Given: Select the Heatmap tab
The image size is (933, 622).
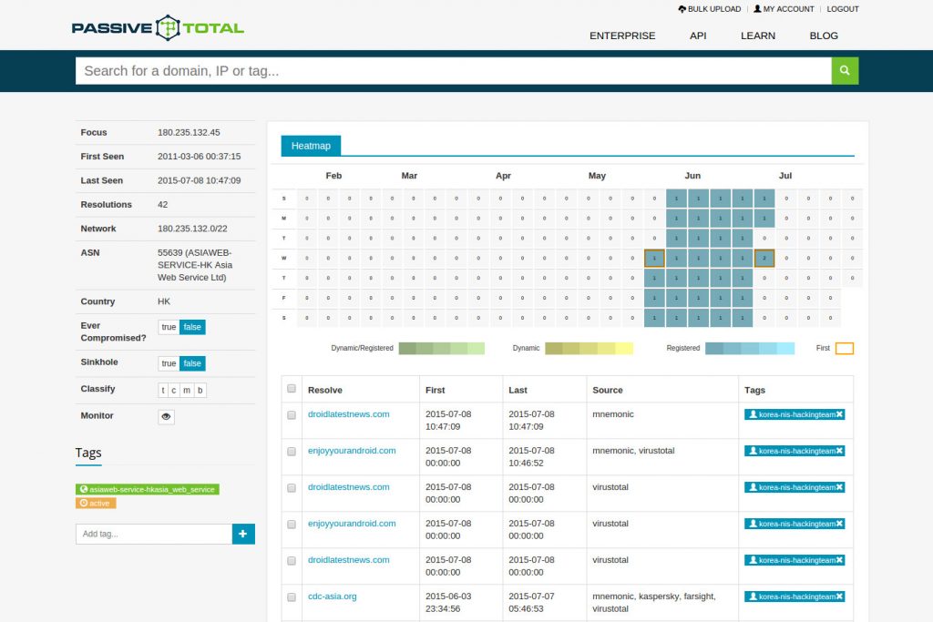Looking at the screenshot, I should (x=311, y=146).
